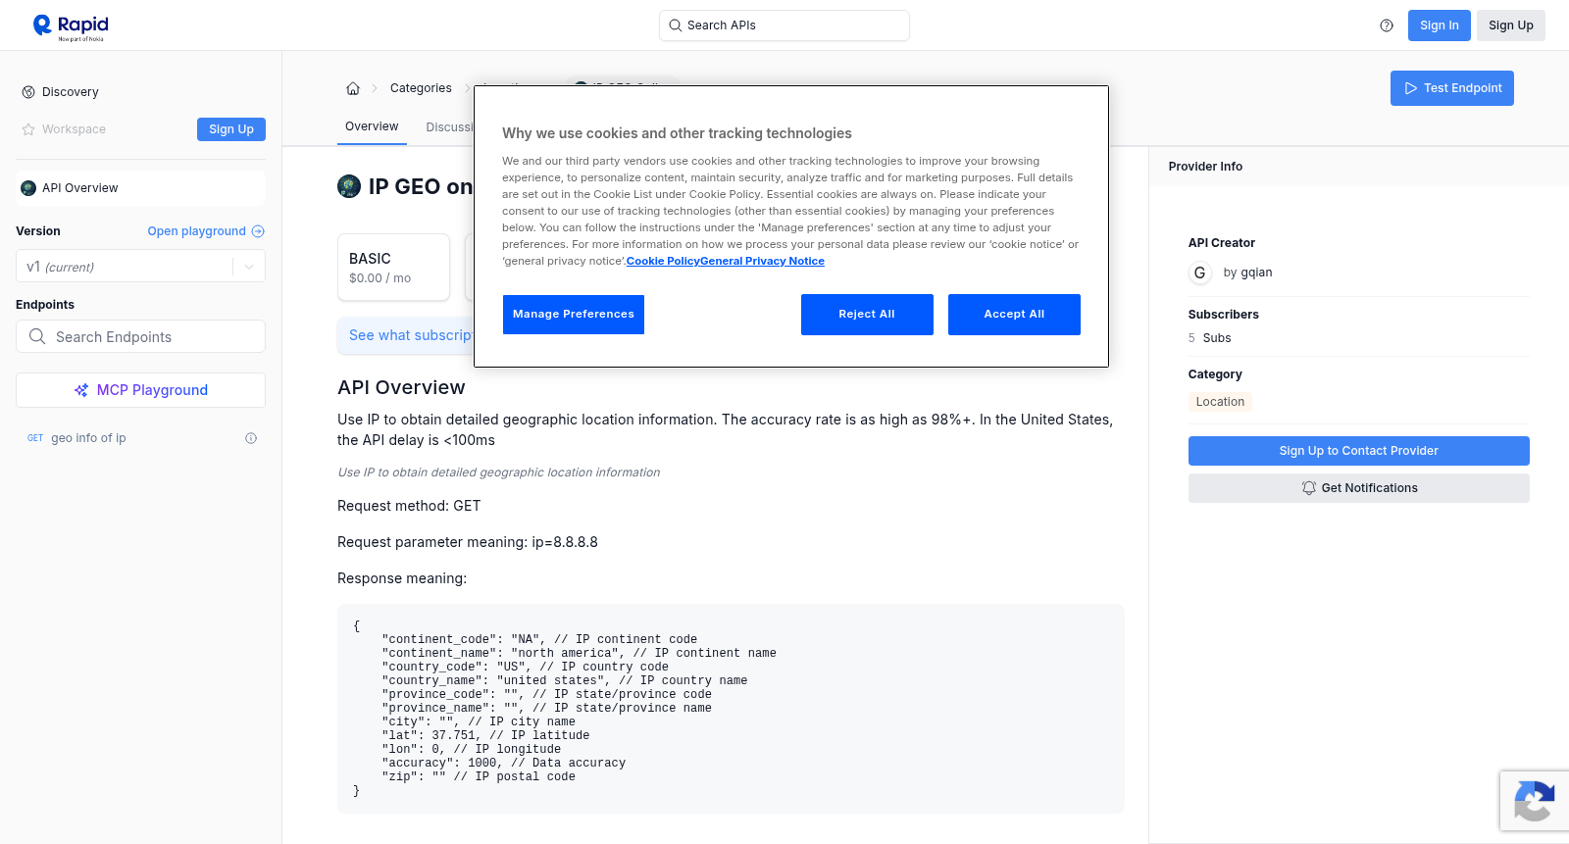Click the creator name gqian
1569x844 pixels.
[x=1256, y=273]
